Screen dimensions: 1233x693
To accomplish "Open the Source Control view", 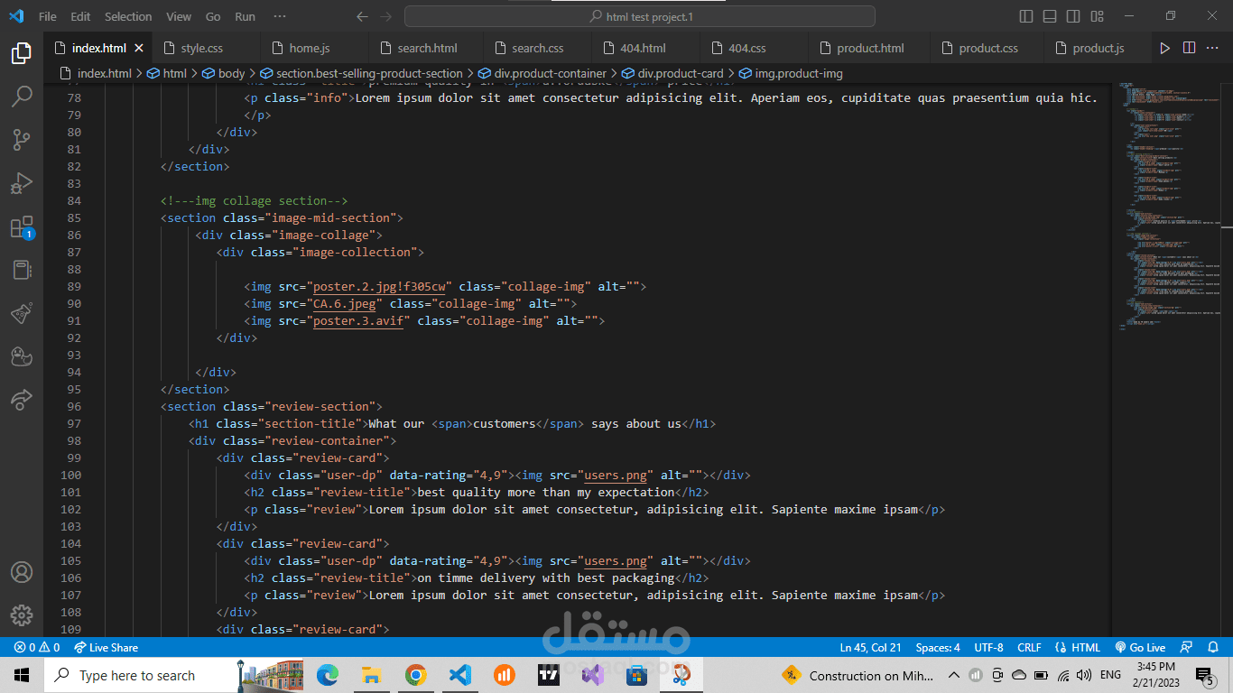I will point(22,140).
